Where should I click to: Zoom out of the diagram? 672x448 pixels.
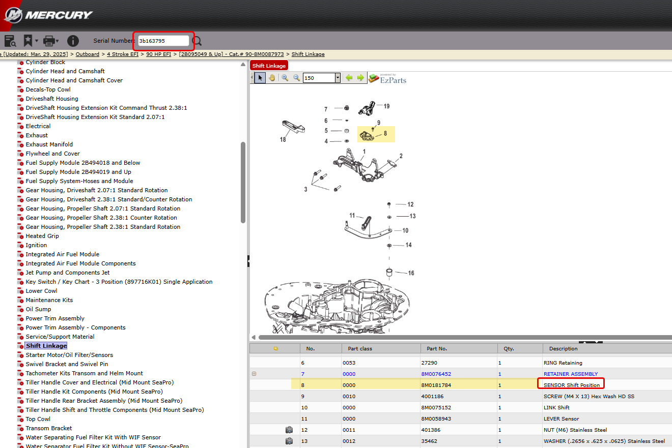(296, 78)
